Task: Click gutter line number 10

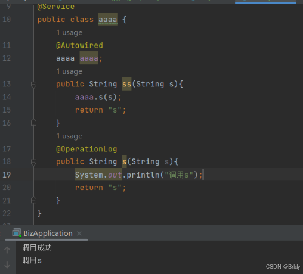Action: pyautogui.click(x=7, y=20)
